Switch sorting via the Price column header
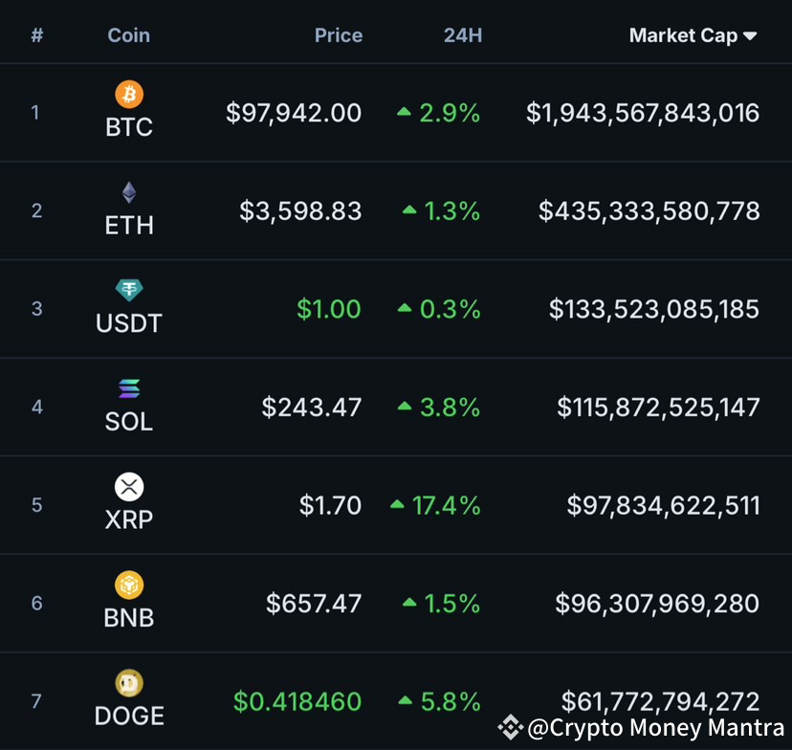The image size is (792, 750). (338, 35)
